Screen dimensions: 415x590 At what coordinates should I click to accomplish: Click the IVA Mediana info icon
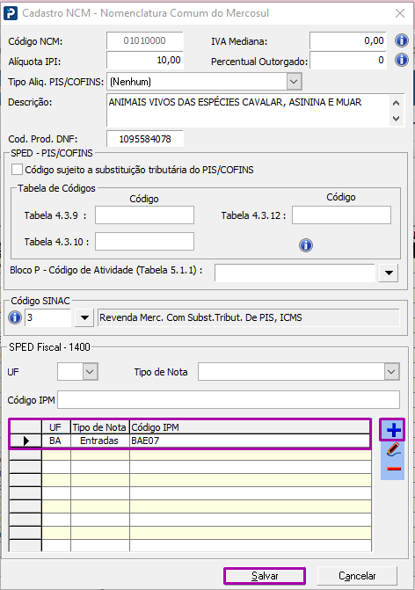(x=402, y=40)
